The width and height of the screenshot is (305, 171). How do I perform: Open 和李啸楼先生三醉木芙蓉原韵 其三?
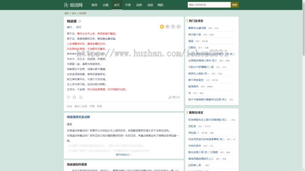pyautogui.click(x=207, y=120)
